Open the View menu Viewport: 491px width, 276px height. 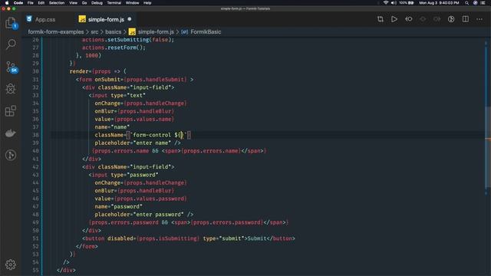click(74, 3)
